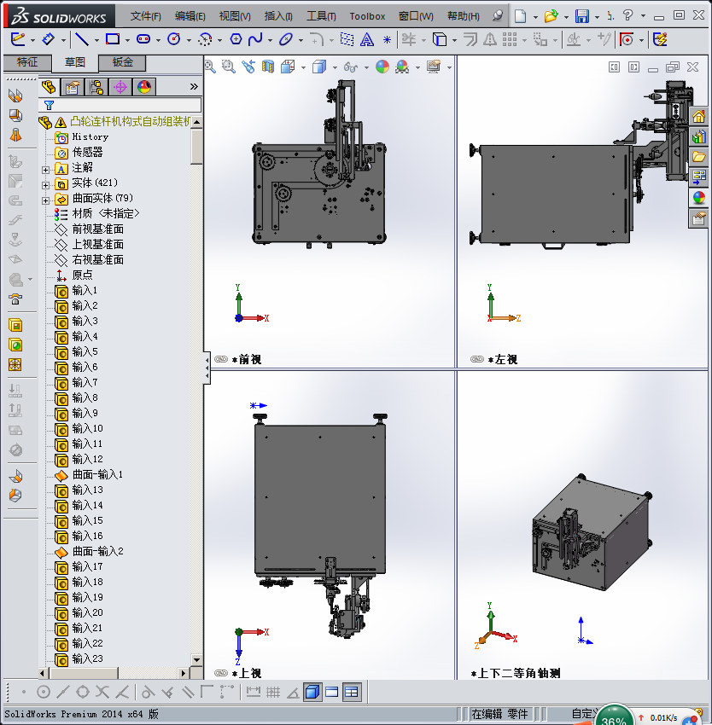Open the Hide/Show Items dropdown arrow
This screenshot has width=712, height=725.
366,68
